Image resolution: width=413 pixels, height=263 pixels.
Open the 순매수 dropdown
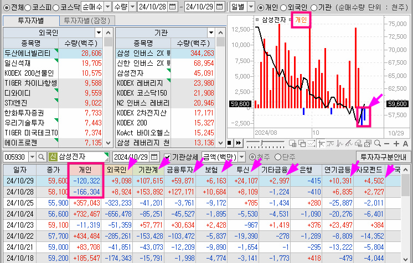tap(108, 7)
